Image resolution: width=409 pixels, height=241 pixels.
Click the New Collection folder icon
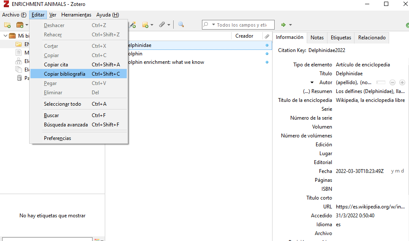pyautogui.click(x=7, y=25)
